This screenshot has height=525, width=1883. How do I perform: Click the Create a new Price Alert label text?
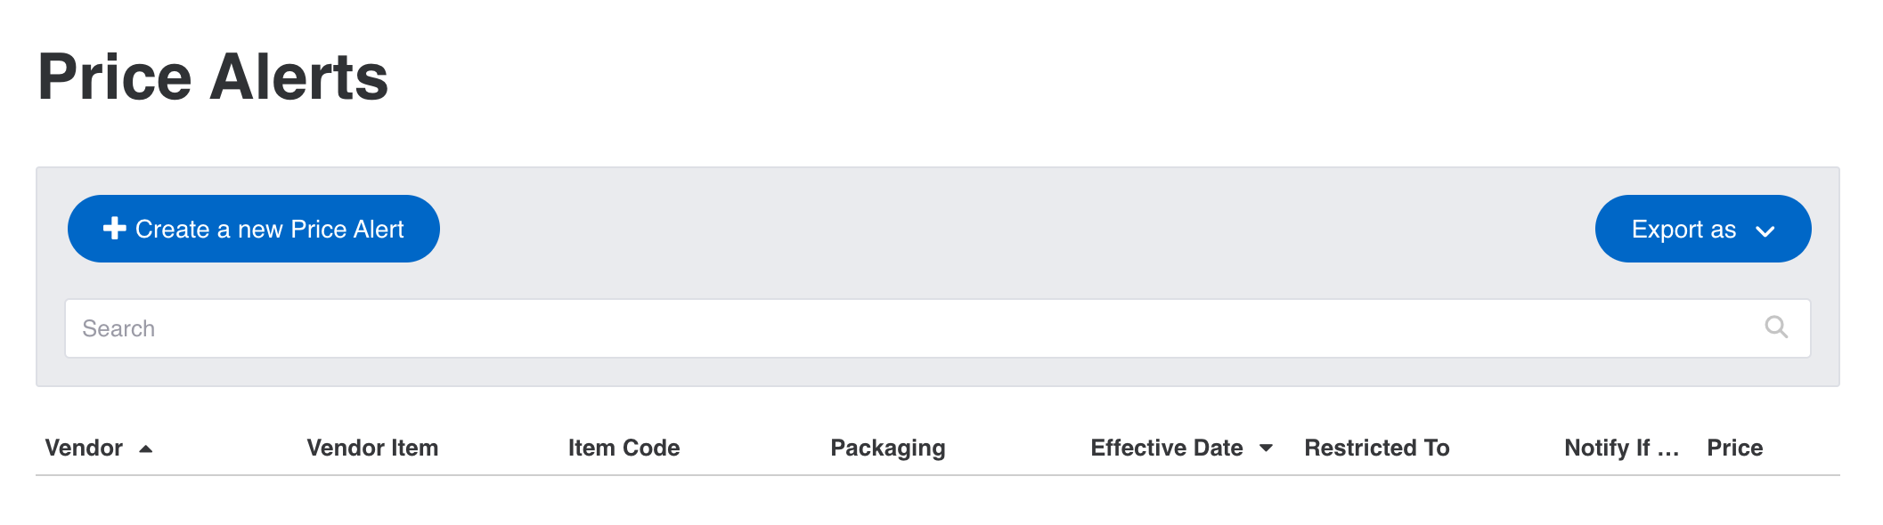pyautogui.click(x=269, y=230)
